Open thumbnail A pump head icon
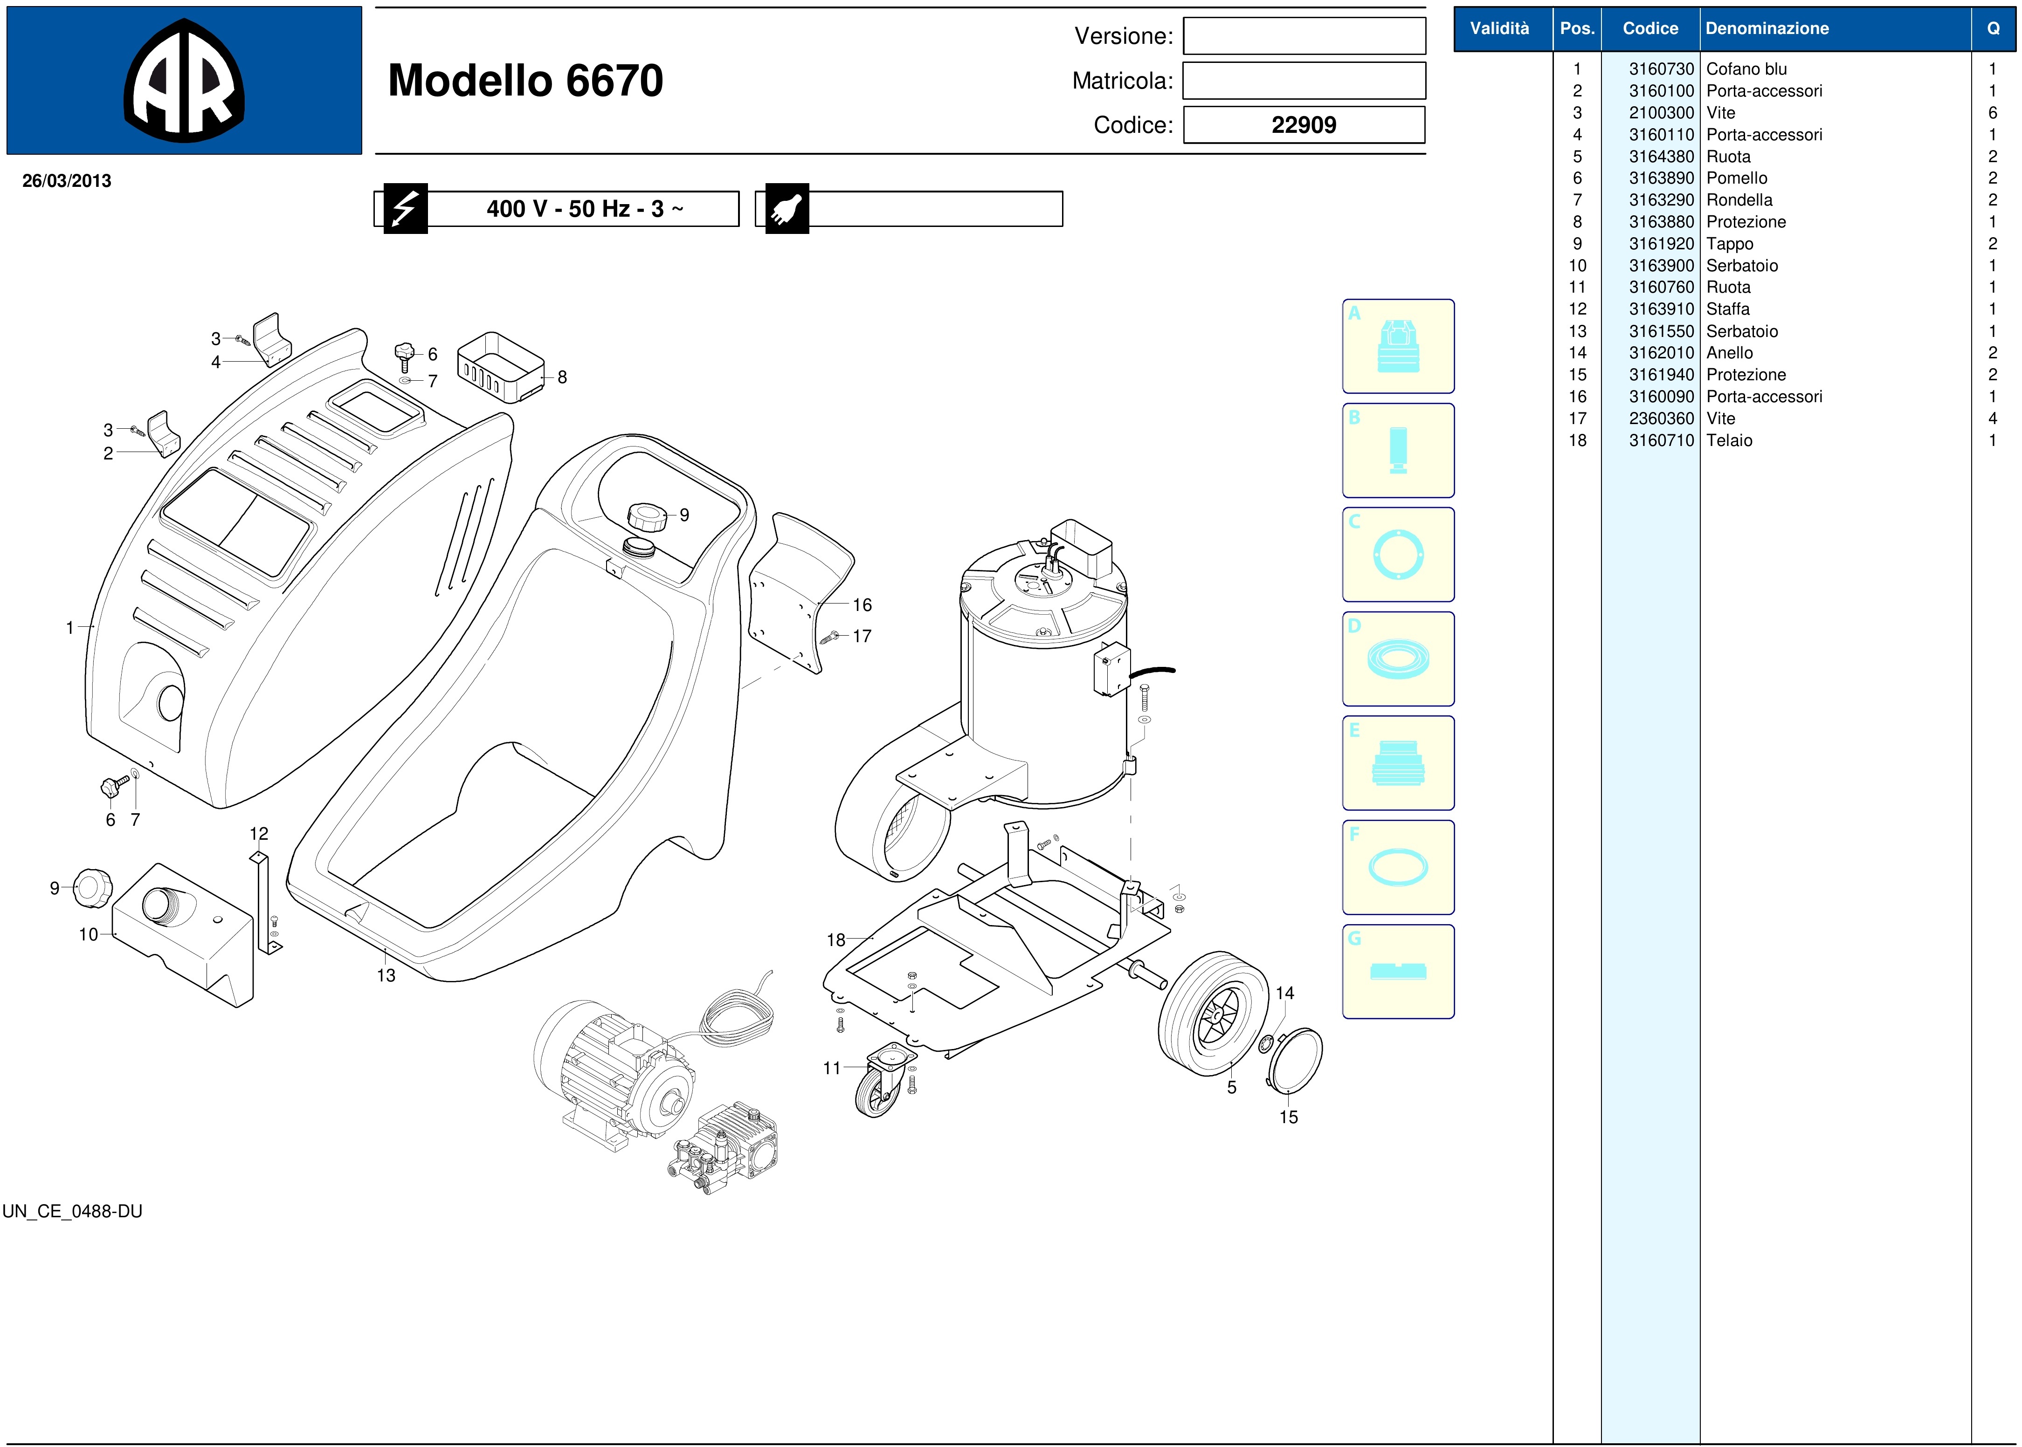 click(x=1397, y=347)
